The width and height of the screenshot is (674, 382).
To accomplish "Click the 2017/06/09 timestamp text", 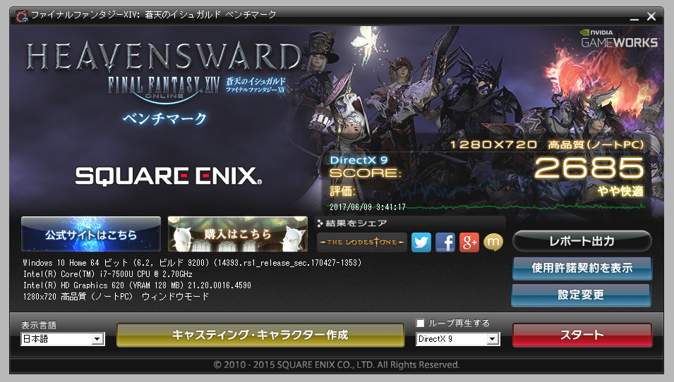I will coord(368,207).
